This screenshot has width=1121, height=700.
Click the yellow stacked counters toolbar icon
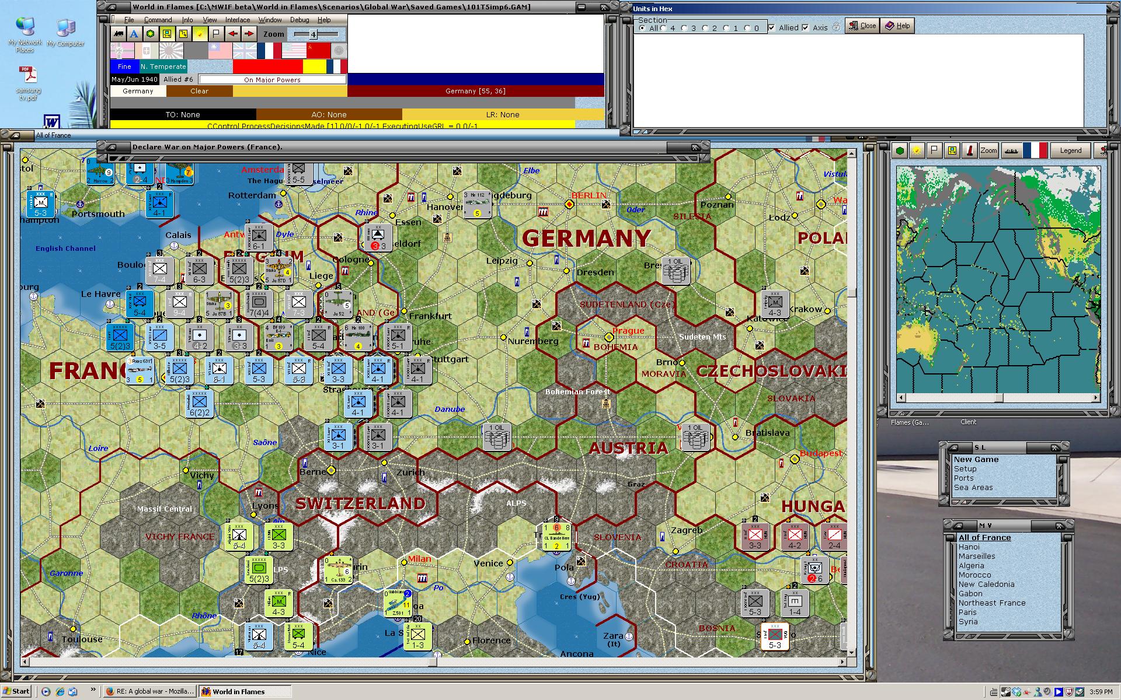[183, 34]
